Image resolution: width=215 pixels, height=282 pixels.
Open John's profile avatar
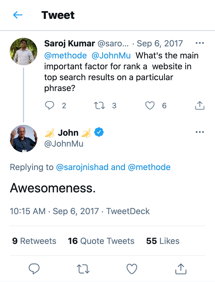tap(24, 139)
